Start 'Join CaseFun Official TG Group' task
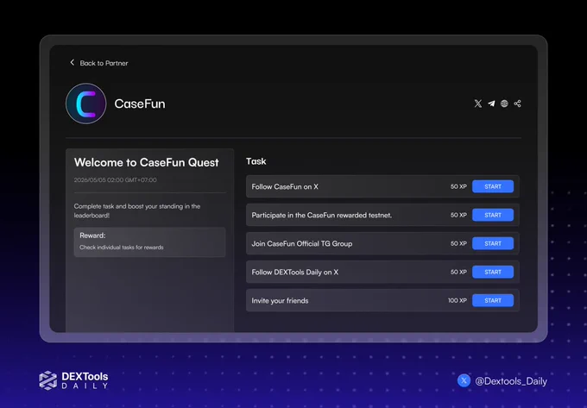The image size is (587, 408). point(493,243)
